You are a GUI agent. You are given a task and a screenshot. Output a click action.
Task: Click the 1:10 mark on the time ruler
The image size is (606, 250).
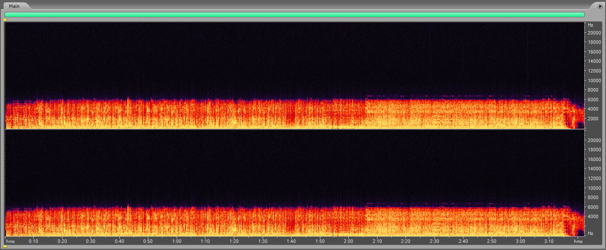(x=205, y=242)
